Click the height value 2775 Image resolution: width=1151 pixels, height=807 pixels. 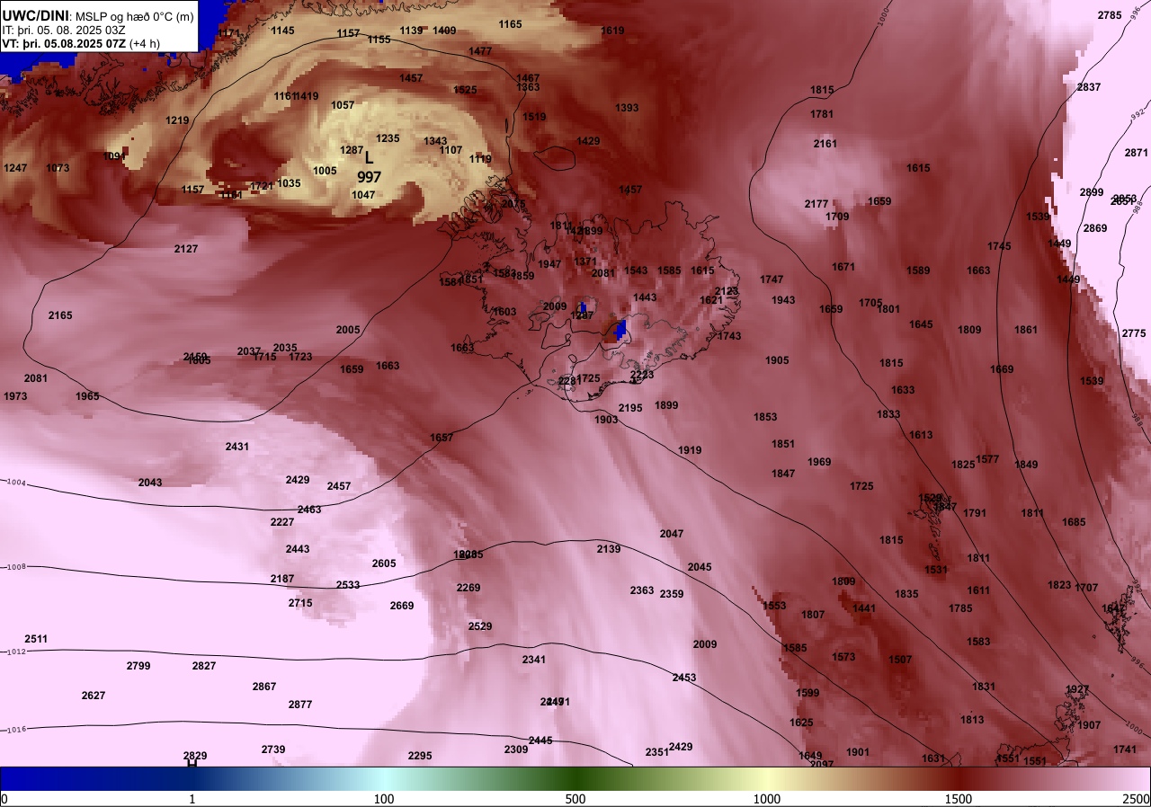(1134, 333)
